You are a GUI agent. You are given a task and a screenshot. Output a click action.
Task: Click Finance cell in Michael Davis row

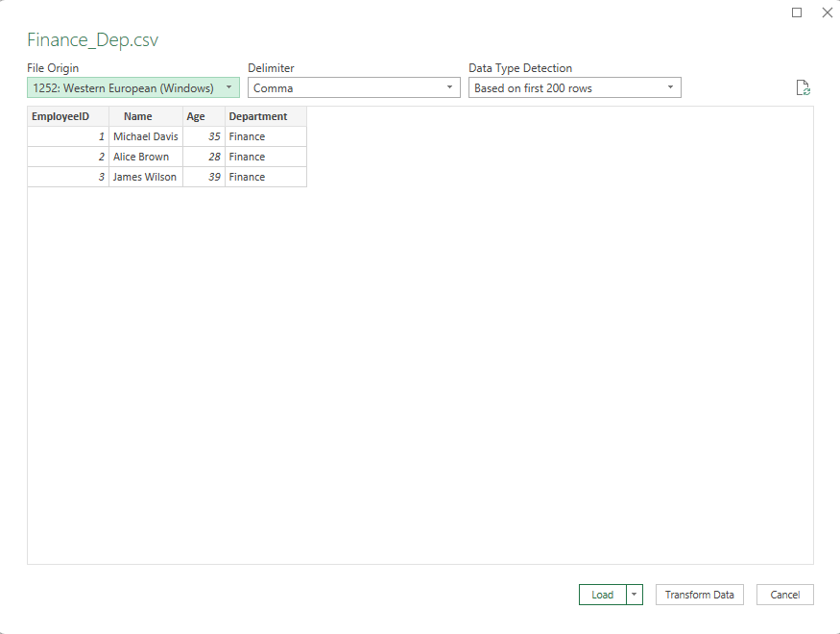pos(266,136)
